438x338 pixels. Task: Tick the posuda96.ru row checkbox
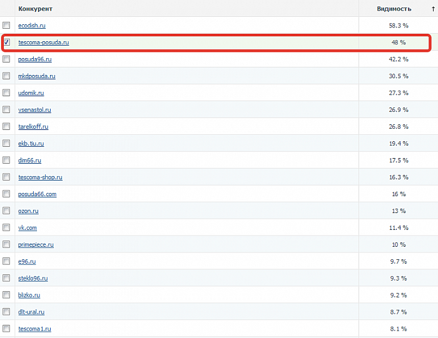6,59
